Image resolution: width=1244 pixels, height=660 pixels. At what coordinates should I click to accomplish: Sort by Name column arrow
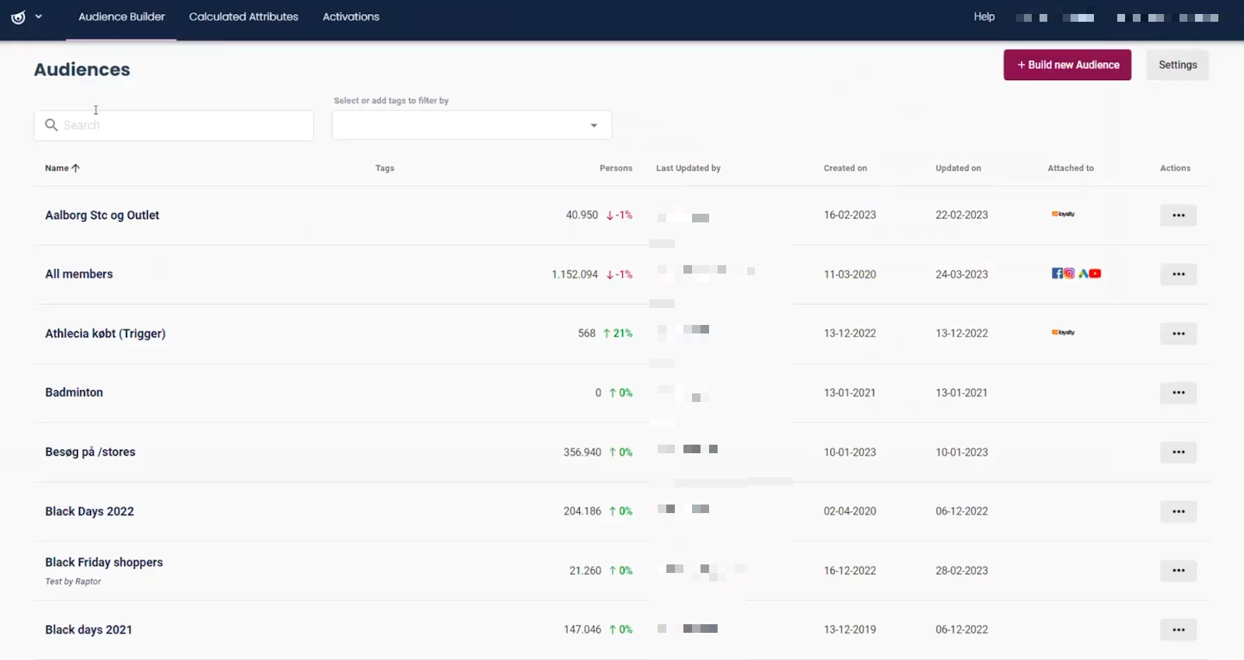(x=75, y=168)
